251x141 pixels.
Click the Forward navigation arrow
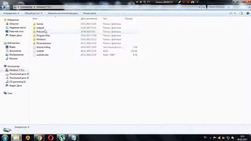(x=8, y=7)
